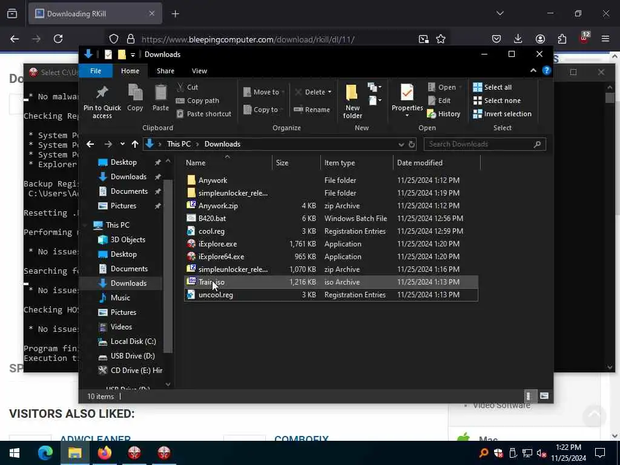Viewport: 620px width, 465px height.
Task: Open Firefox downloads panel
Action: (518, 39)
